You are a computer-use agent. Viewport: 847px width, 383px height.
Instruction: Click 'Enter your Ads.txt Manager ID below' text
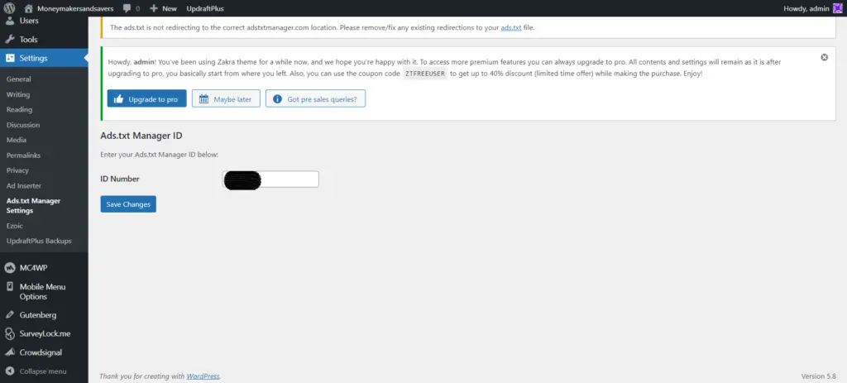(160, 155)
